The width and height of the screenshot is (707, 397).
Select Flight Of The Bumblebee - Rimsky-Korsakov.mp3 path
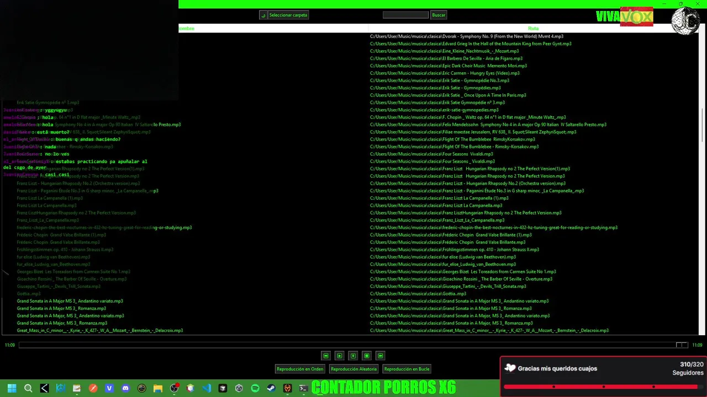454,147
